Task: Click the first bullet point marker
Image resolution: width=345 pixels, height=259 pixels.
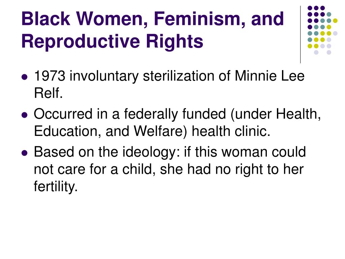Action: coord(25,77)
